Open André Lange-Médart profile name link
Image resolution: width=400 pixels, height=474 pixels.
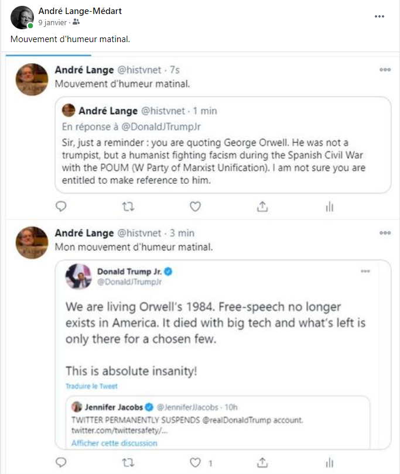click(x=80, y=11)
